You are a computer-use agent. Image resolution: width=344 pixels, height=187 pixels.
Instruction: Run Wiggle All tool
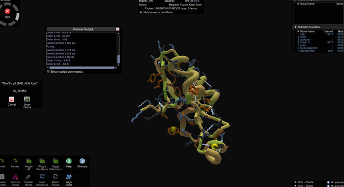(29, 164)
